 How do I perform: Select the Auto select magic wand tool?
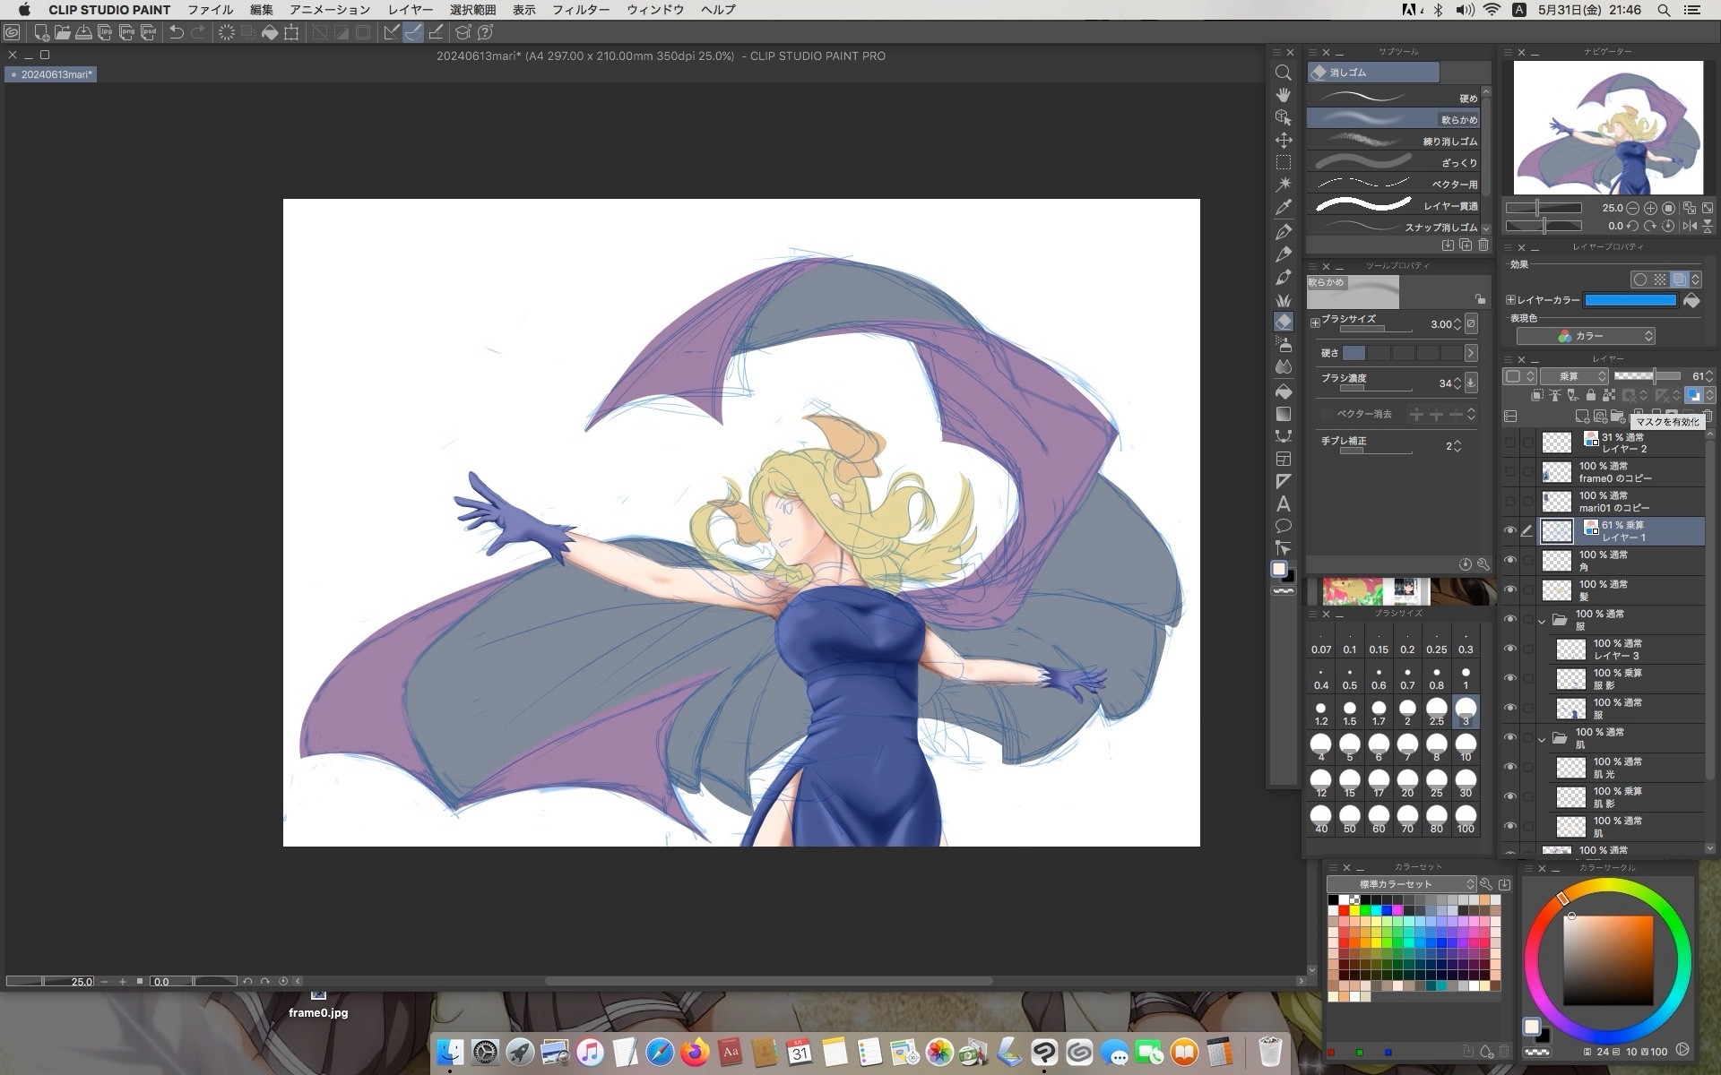coord(1284,185)
